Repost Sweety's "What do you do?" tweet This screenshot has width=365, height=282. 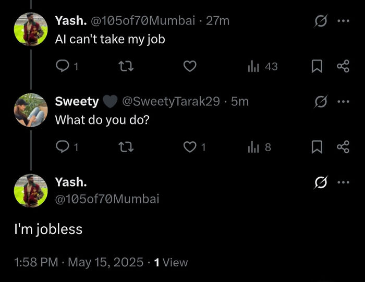click(127, 148)
